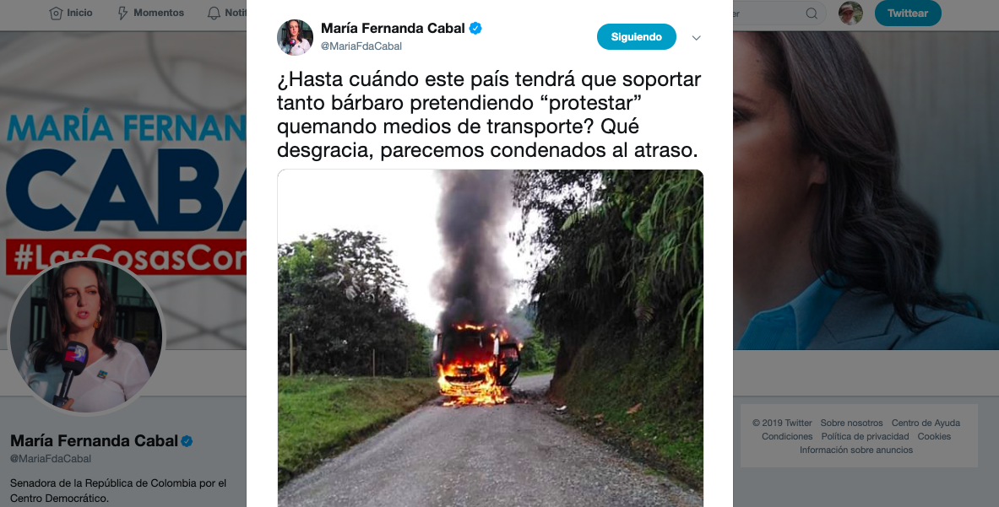Open Política de privacidad link

tap(865, 436)
